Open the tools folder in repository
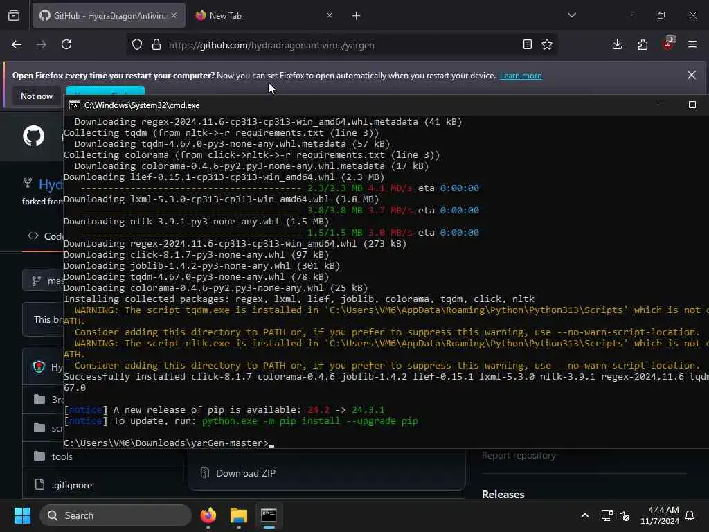Viewport: 709px width, 532px height. tap(62, 457)
